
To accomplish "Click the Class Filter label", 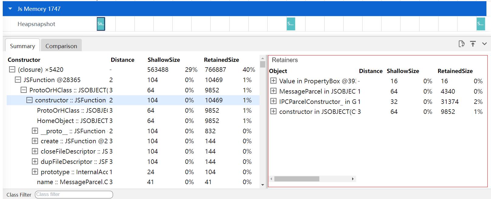I will click(x=19, y=195).
